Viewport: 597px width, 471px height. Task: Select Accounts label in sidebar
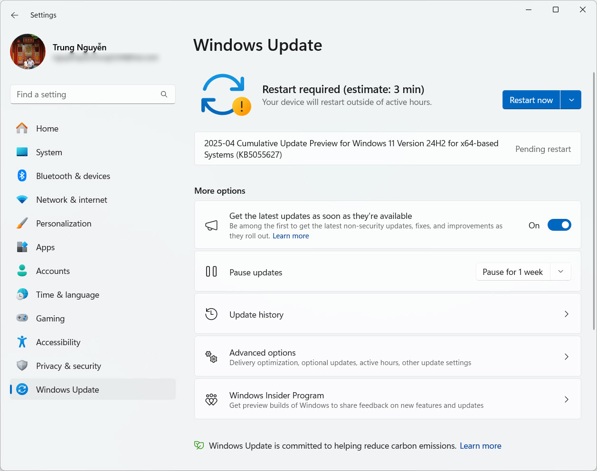pyautogui.click(x=53, y=271)
